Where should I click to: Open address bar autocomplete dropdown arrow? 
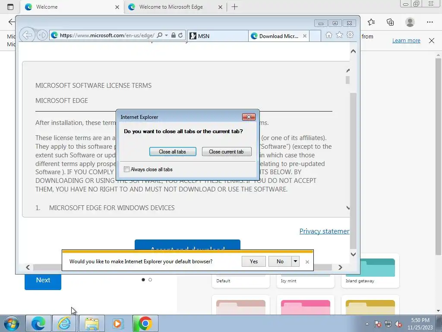point(166,35)
